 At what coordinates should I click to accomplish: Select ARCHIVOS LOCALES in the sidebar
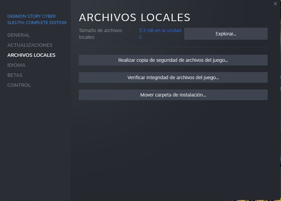31,55
